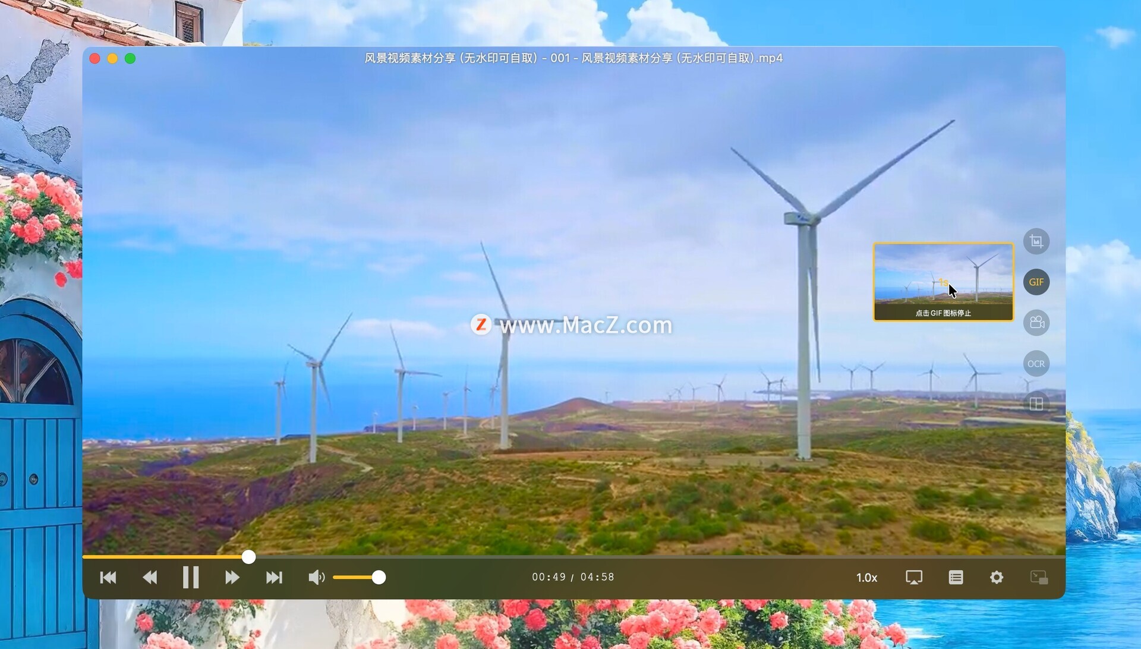Fast forward the video playback
Screen dimensions: 1141x649
tap(232, 578)
